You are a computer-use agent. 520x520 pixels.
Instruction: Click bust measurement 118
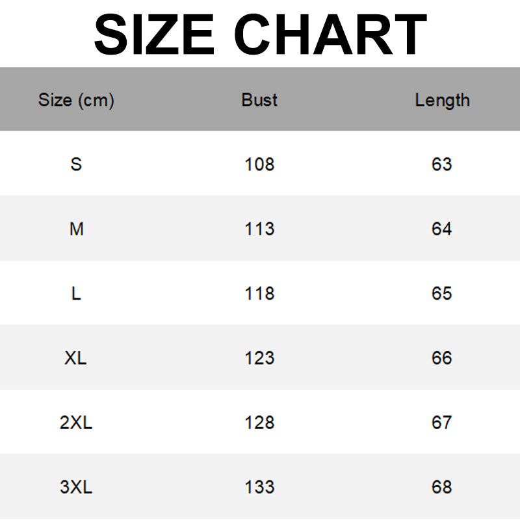[259, 293]
